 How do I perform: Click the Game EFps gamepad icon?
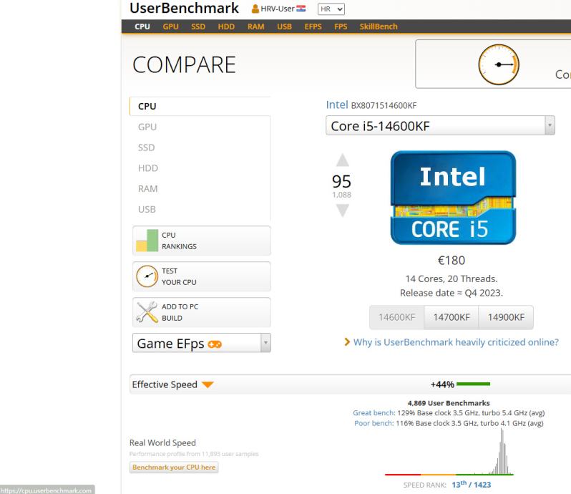tap(215, 344)
